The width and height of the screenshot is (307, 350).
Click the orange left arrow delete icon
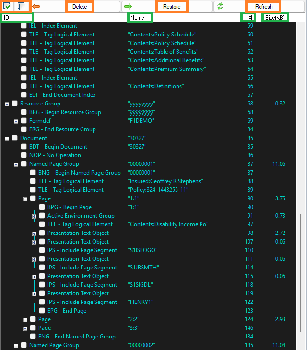point(36,6)
